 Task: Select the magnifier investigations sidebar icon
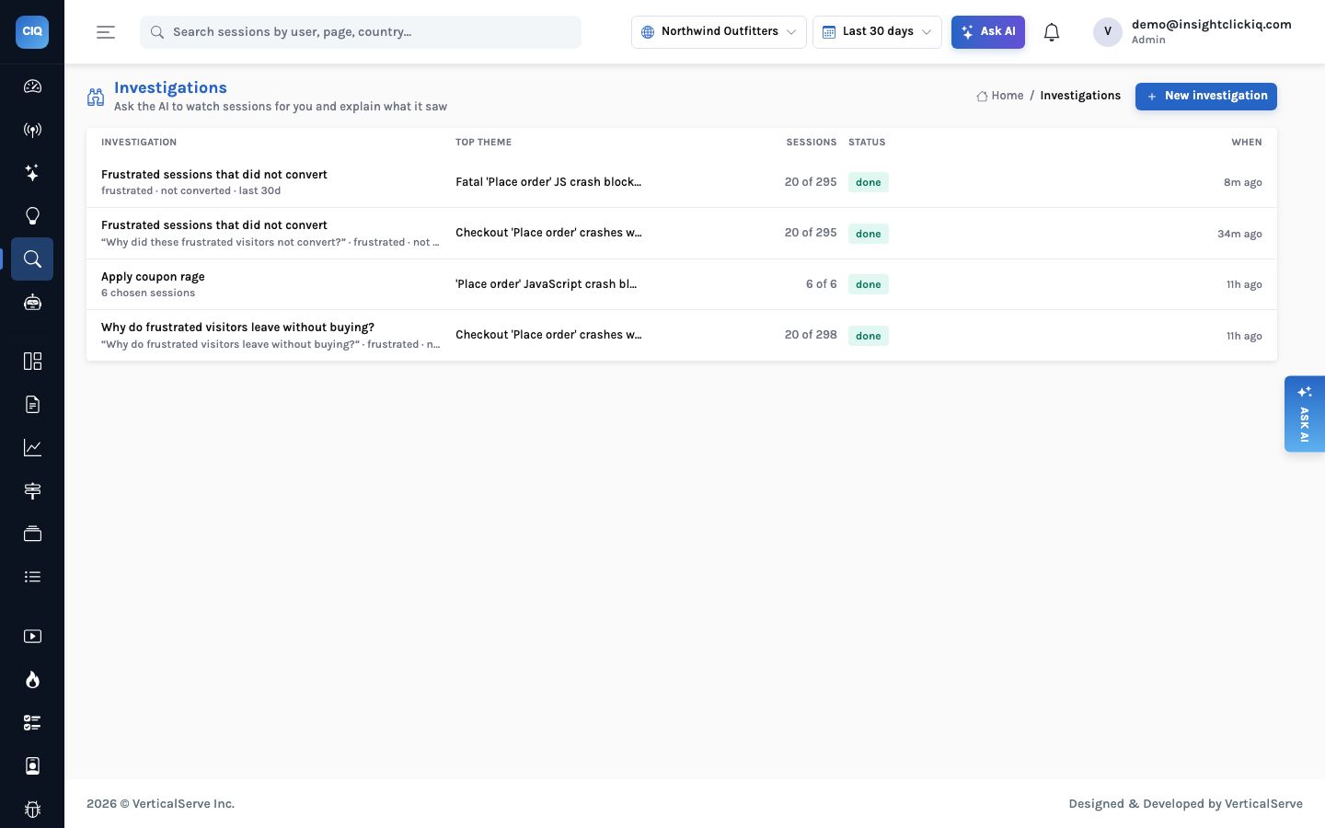click(32, 259)
